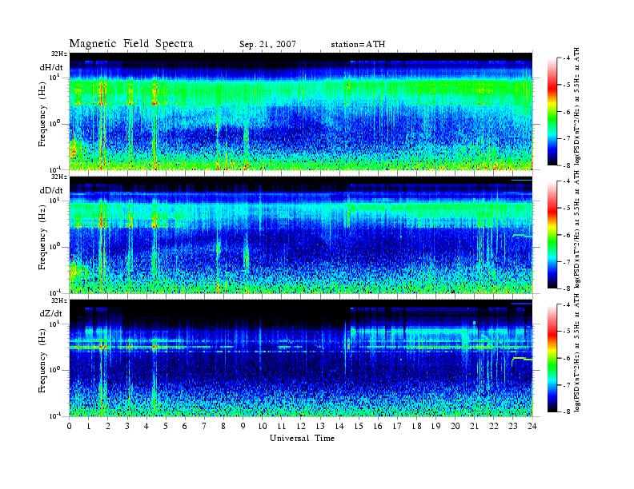Click hour "6" on the time axis
The height and width of the screenshot is (489, 634).
tap(185, 426)
